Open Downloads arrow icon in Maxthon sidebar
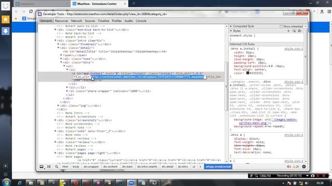The height and width of the screenshot is (186, 332). tap(6, 31)
